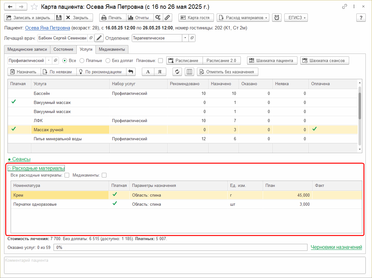Mark page as favorite with star icon

(x=35, y=7)
